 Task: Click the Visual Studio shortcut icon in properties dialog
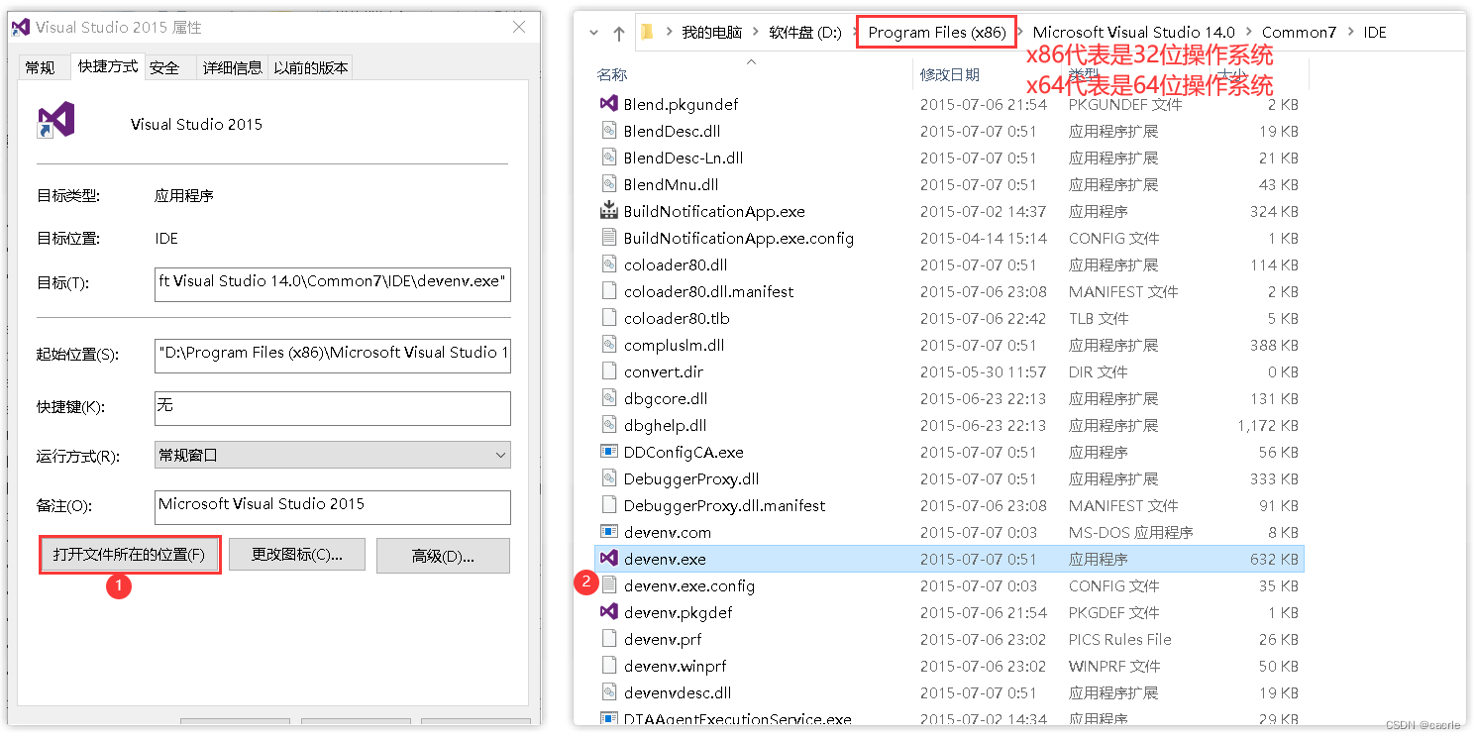tap(56, 120)
